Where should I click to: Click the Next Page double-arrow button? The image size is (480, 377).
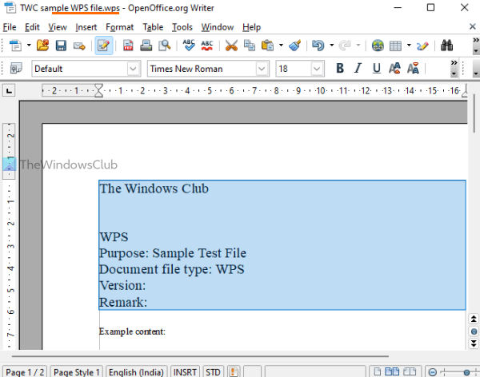pyautogui.click(x=474, y=343)
